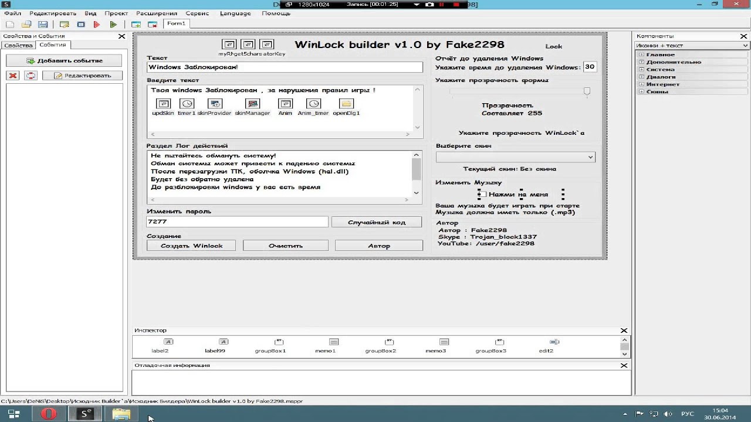Image resolution: width=751 pixels, height=422 pixels.
Task: Select the get5chars component on the form
Action: [x=248, y=45]
